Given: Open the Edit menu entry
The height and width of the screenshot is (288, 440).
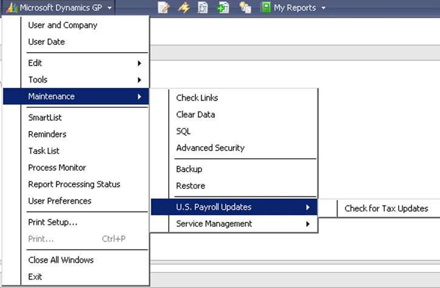Looking at the screenshot, I should pyautogui.click(x=76, y=63).
